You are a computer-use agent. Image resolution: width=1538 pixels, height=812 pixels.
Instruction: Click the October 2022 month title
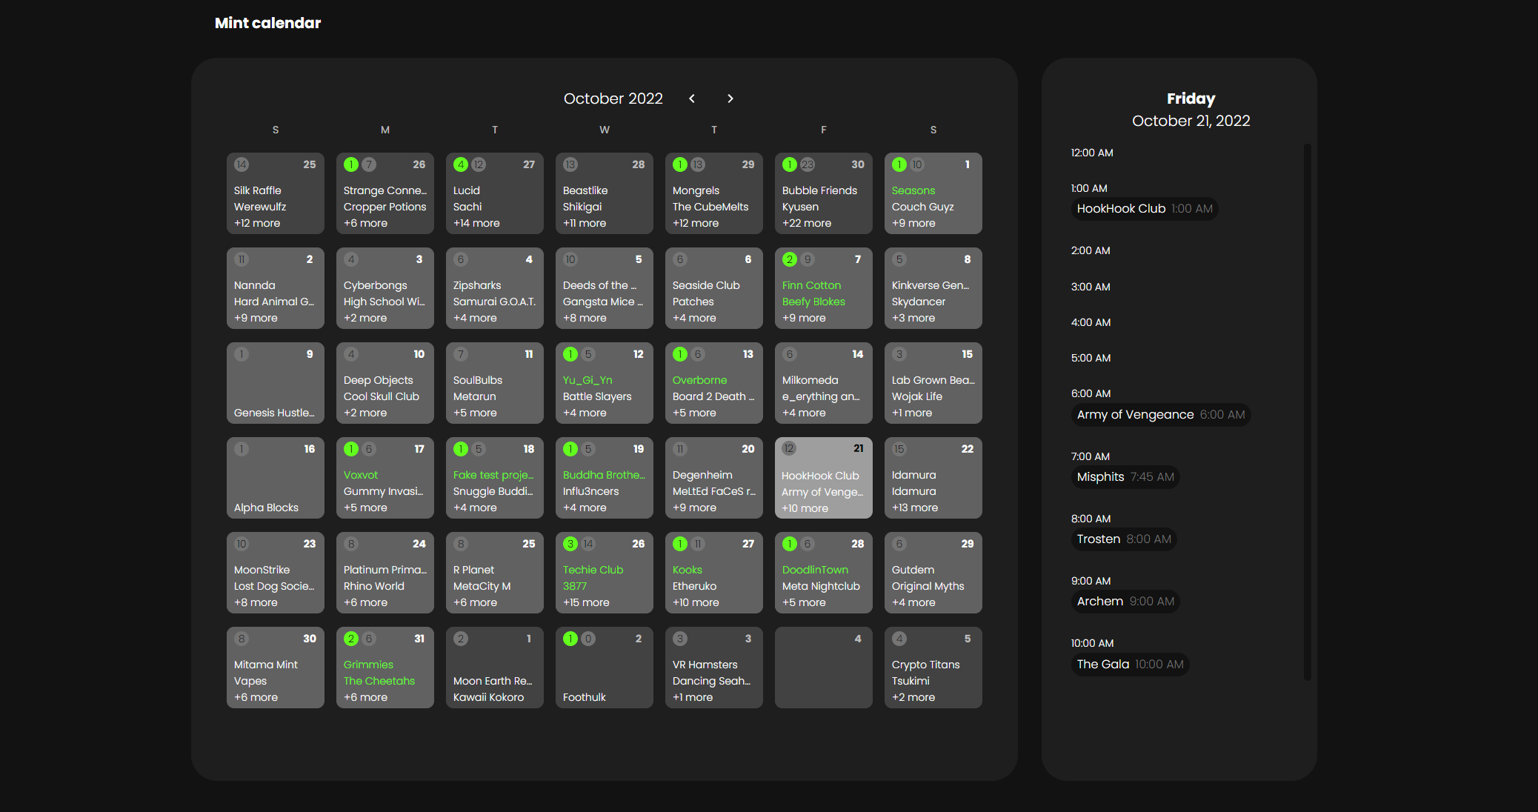pos(613,98)
